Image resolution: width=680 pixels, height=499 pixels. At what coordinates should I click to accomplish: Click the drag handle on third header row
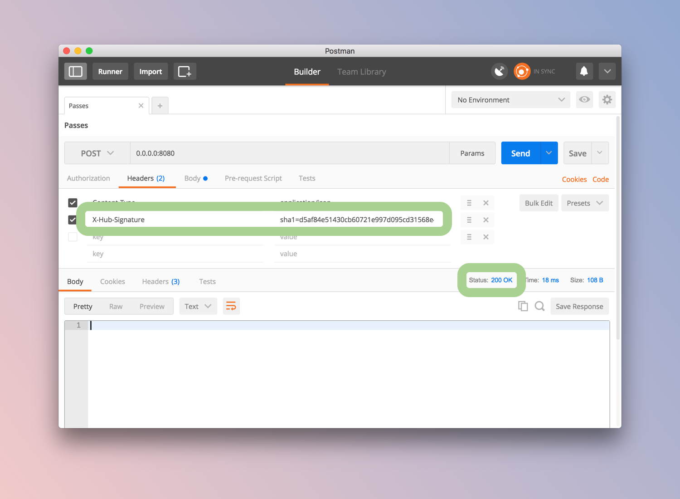(x=469, y=237)
